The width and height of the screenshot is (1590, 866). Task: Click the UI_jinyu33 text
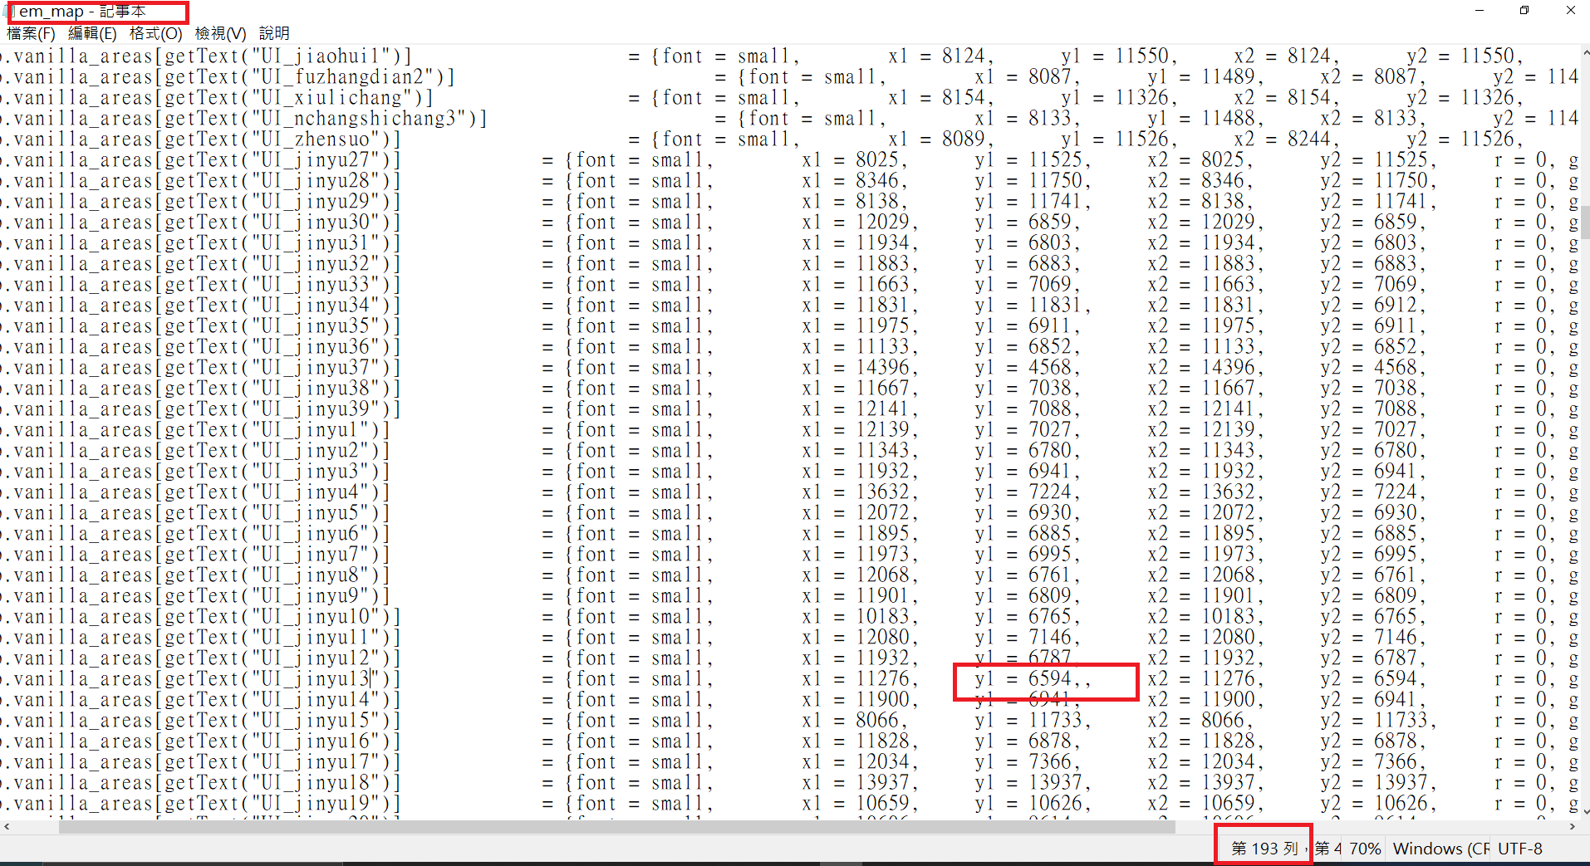[316, 285]
